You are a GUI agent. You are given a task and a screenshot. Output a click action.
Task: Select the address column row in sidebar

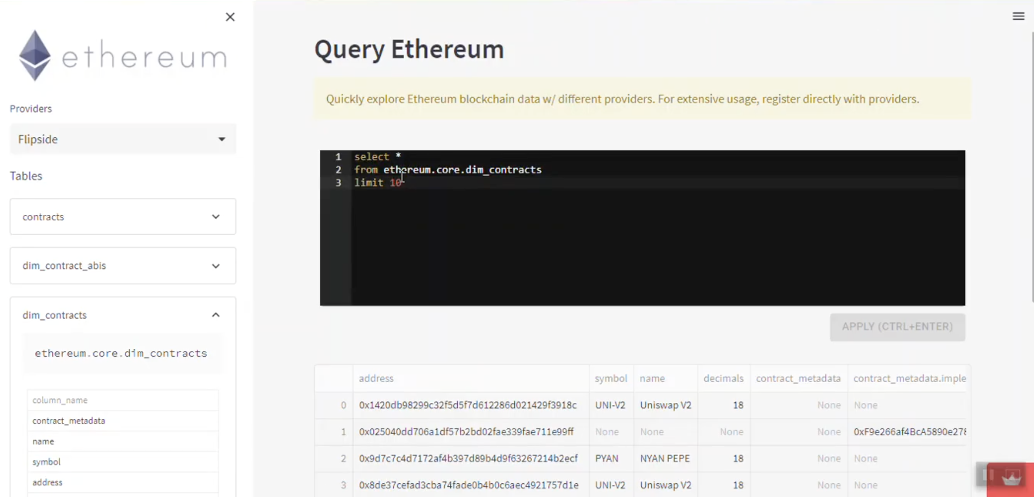tap(123, 482)
